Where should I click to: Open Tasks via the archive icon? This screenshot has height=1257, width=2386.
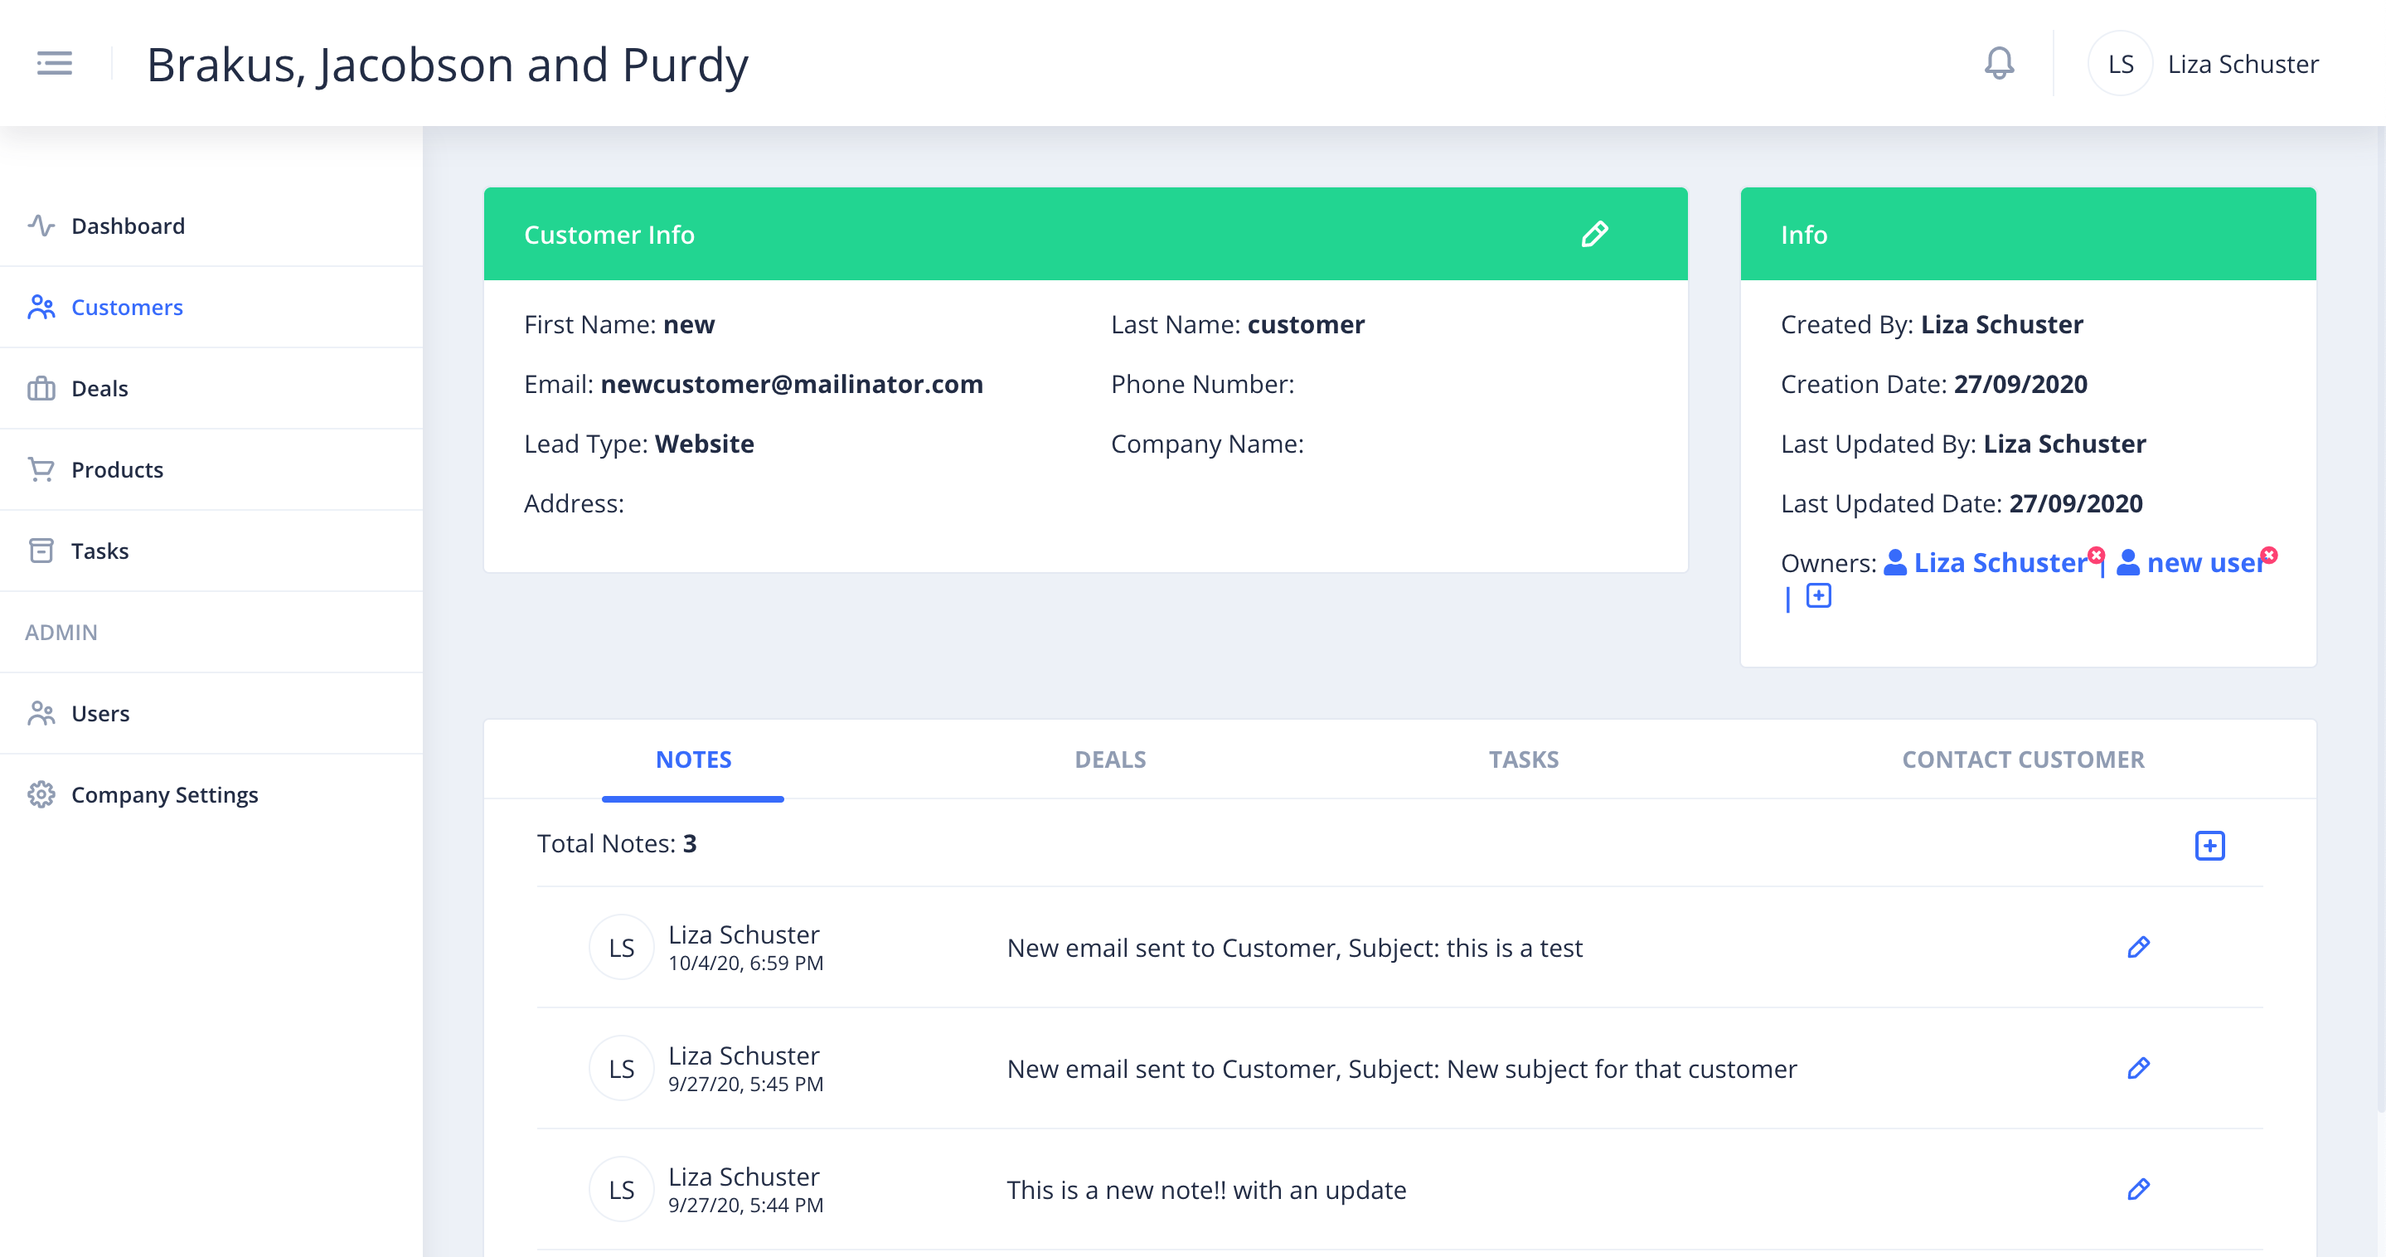41,551
